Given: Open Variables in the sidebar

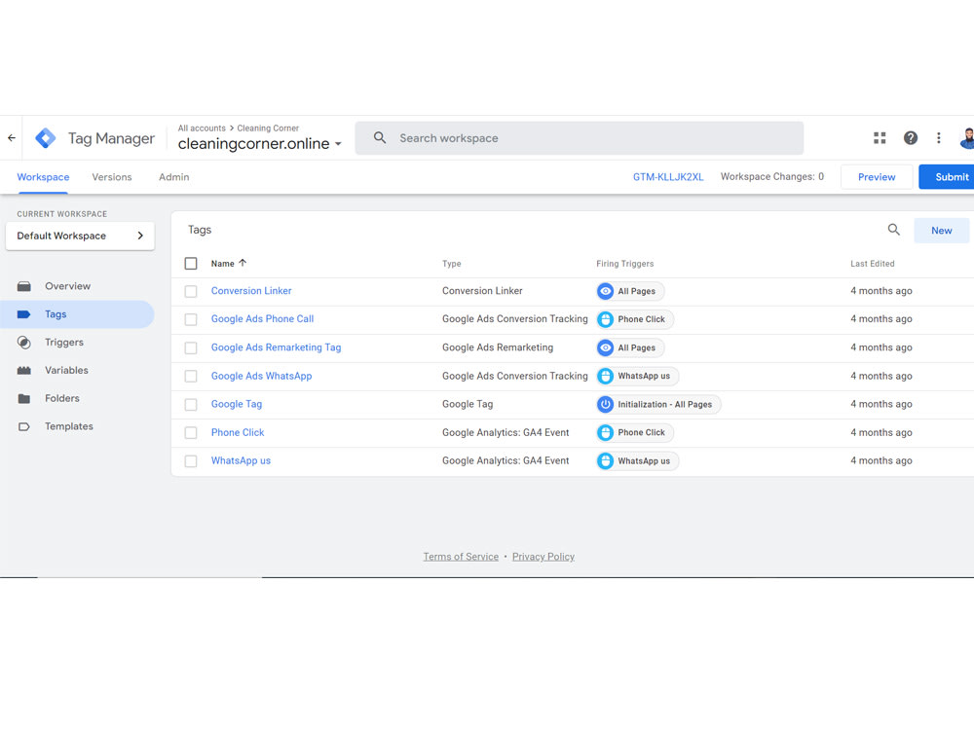Looking at the screenshot, I should (x=66, y=371).
